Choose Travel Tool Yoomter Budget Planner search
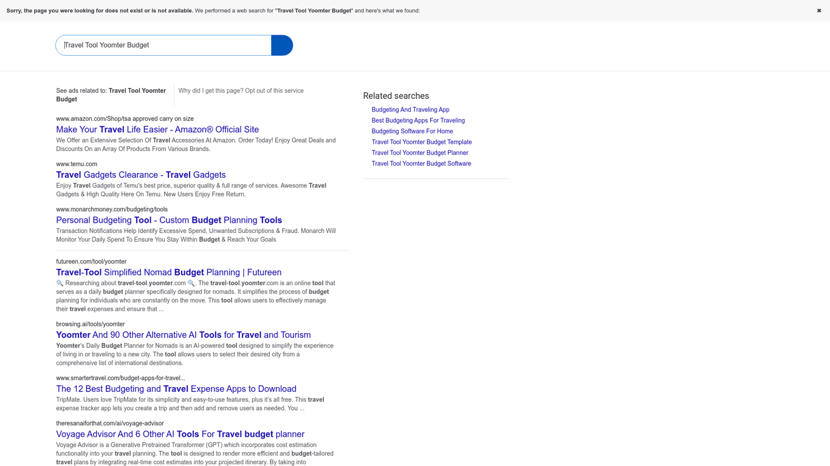Image resolution: width=830 pixels, height=466 pixels. pyautogui.click(x=420, y=153)
